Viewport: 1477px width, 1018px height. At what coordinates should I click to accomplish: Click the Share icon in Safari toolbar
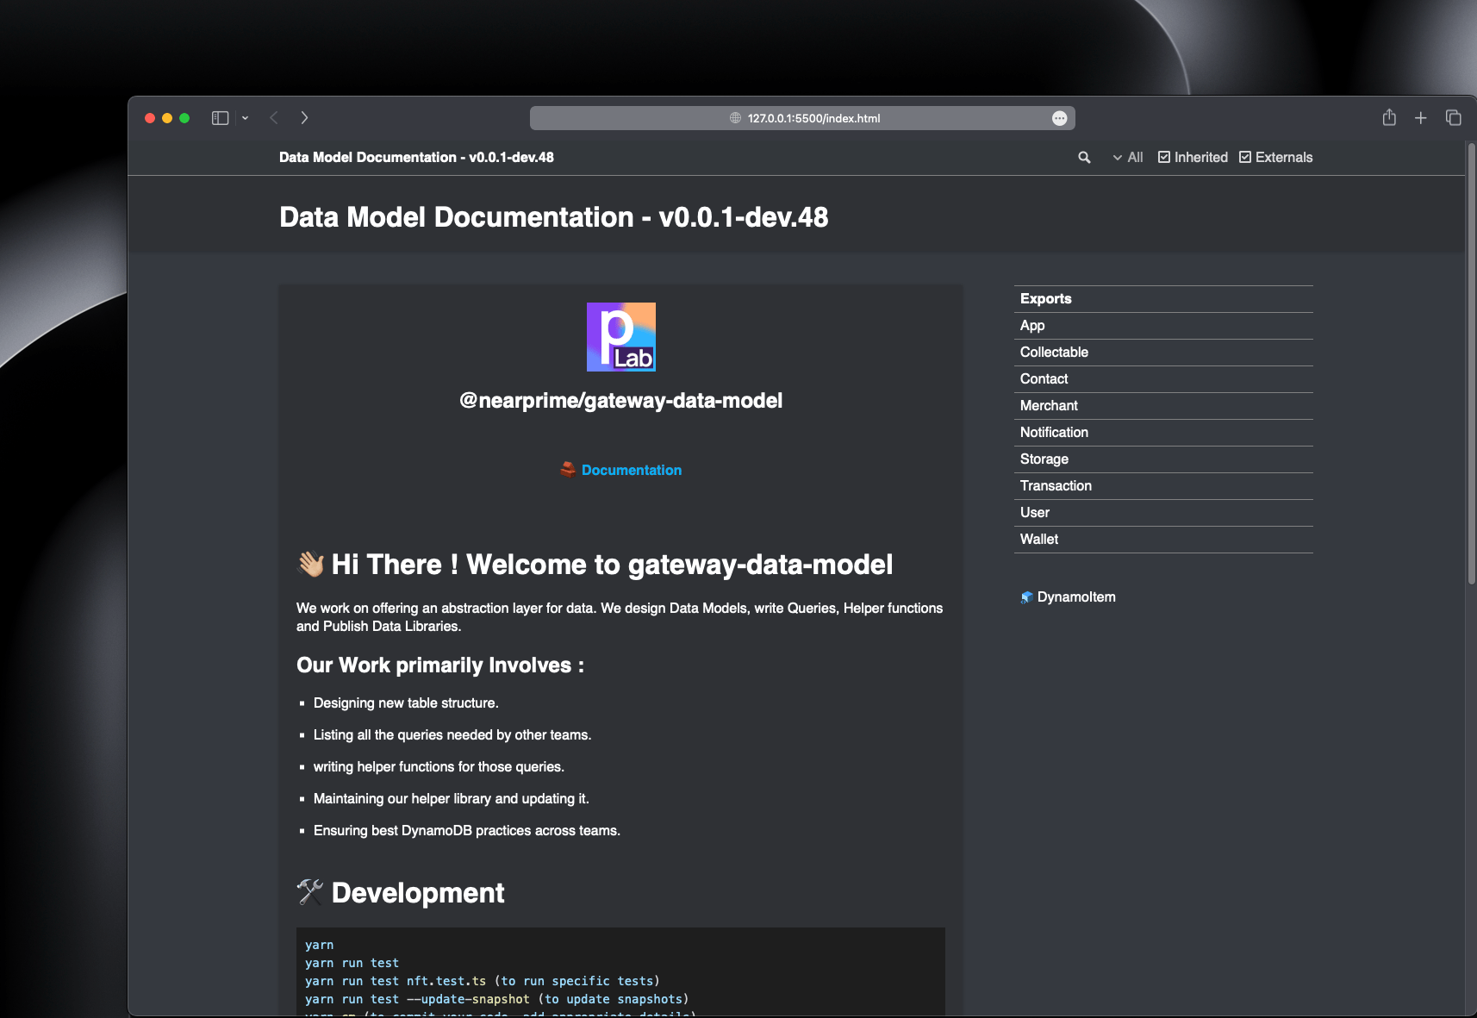click(1389, 117)
